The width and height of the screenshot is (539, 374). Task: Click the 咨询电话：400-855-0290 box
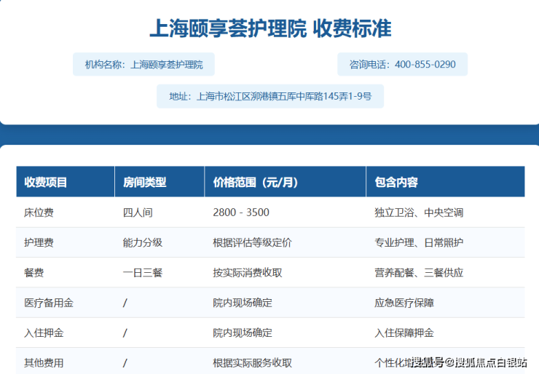(x=403, y=64)
